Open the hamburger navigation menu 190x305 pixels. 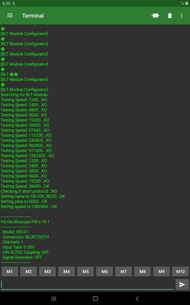tap(10, 15)
